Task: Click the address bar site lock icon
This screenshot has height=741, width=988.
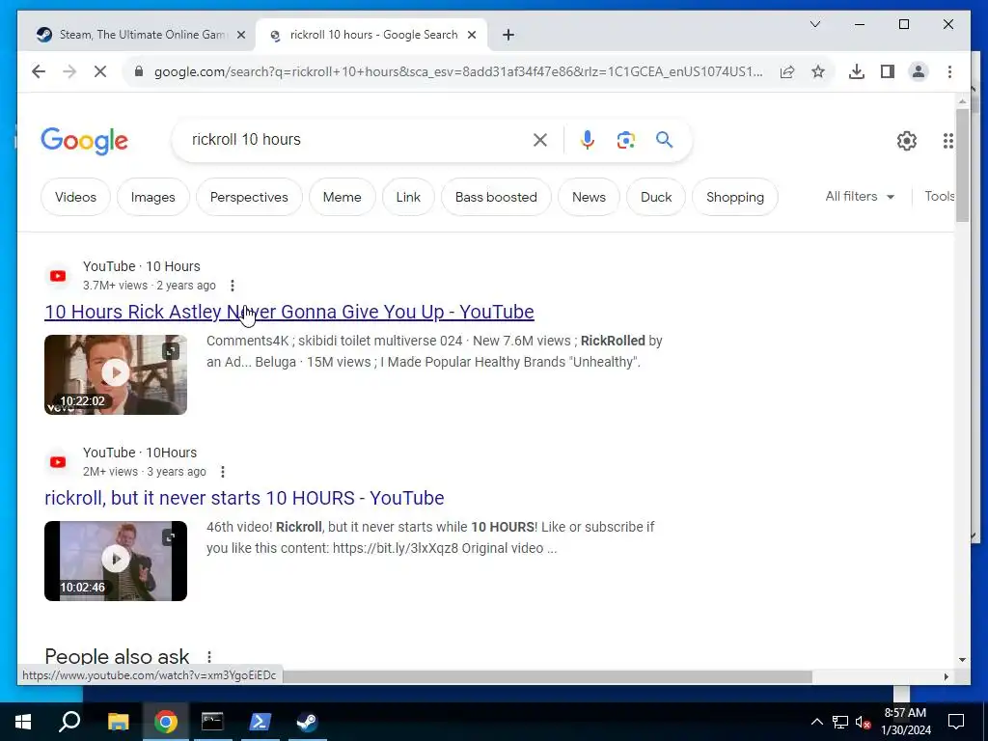Action: tap(139, 71)
